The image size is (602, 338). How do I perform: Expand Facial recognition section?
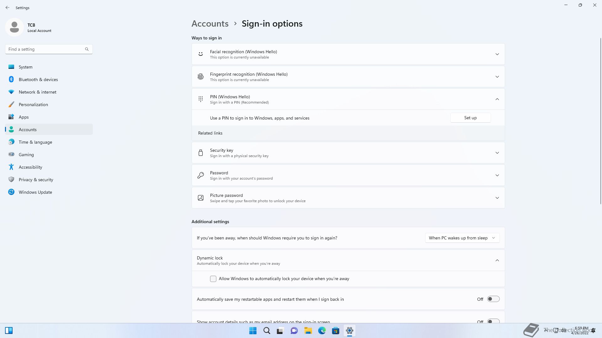pyautogui.click(x=497, y=54)
